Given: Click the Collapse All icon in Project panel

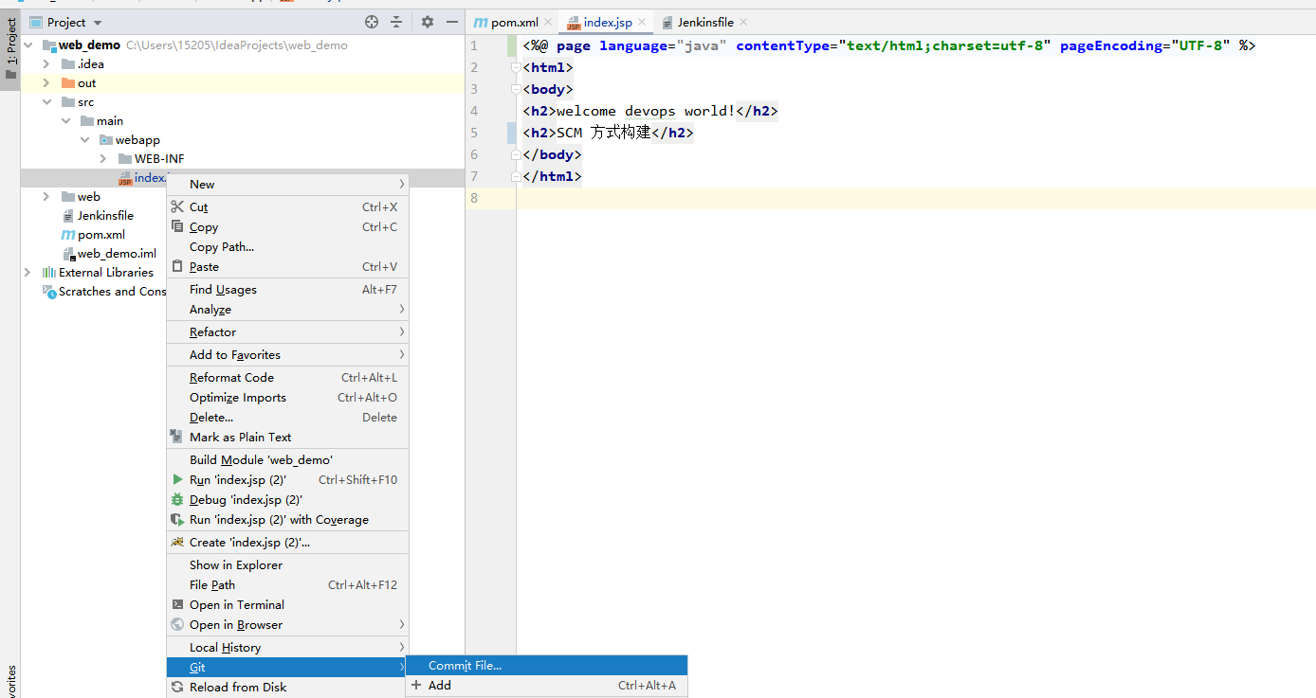Looking at the screenshot, I should tap(396, 22).
